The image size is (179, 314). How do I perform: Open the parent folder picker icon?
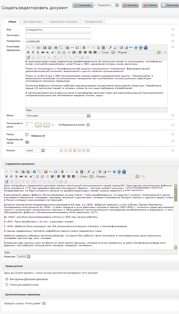(x=27, y=142)
